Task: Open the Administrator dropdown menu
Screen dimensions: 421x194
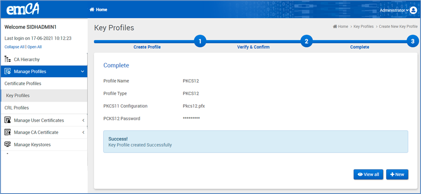Action: click(x=394, y=10)
